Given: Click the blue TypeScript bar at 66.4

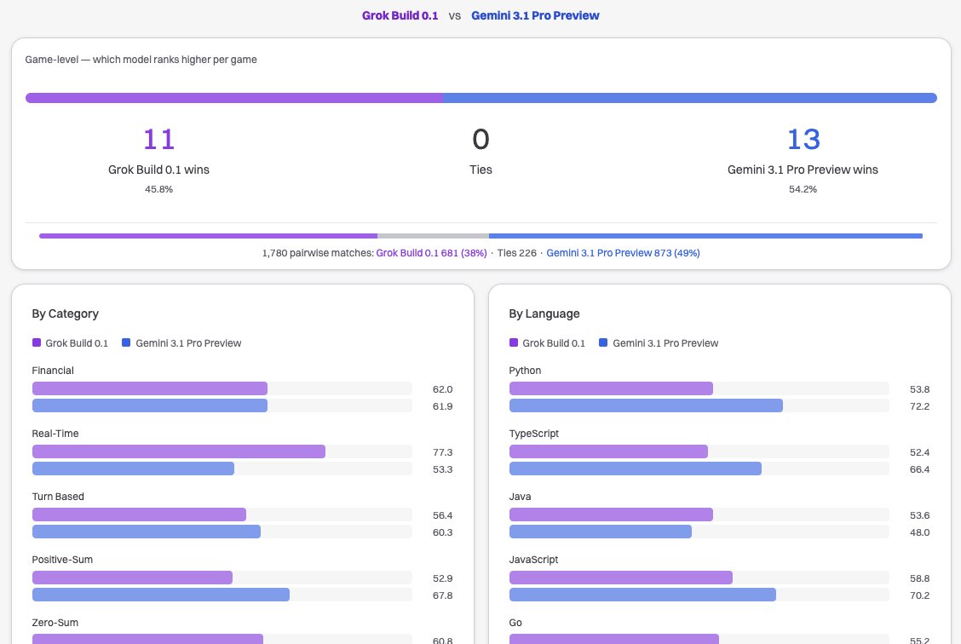Looking at the screenshot, I should point(636,469).
